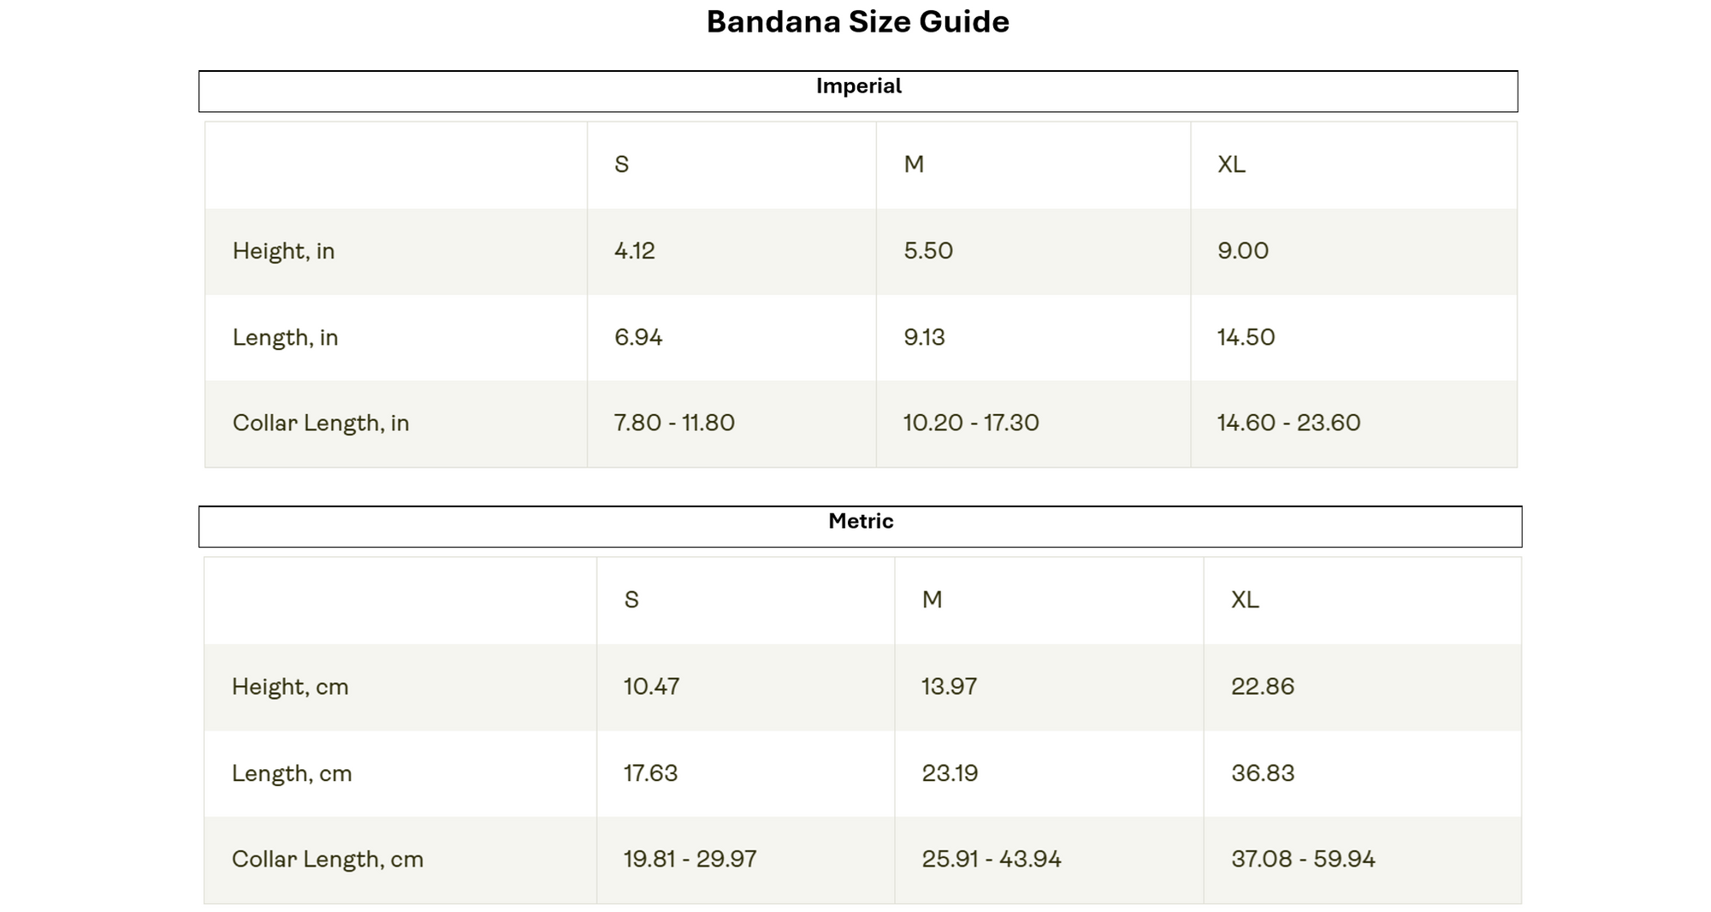Select the 25.91 - 43.94 collar range
The height and width of the screenshot is (912, 1711).
point(992,860)
